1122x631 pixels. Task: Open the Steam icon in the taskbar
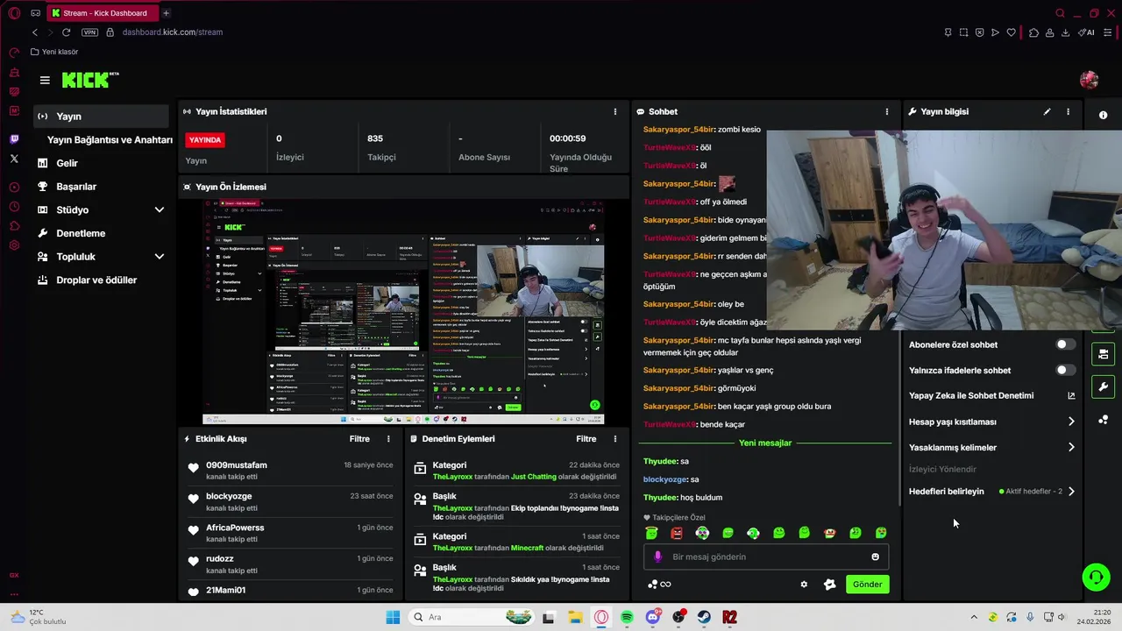704,617
